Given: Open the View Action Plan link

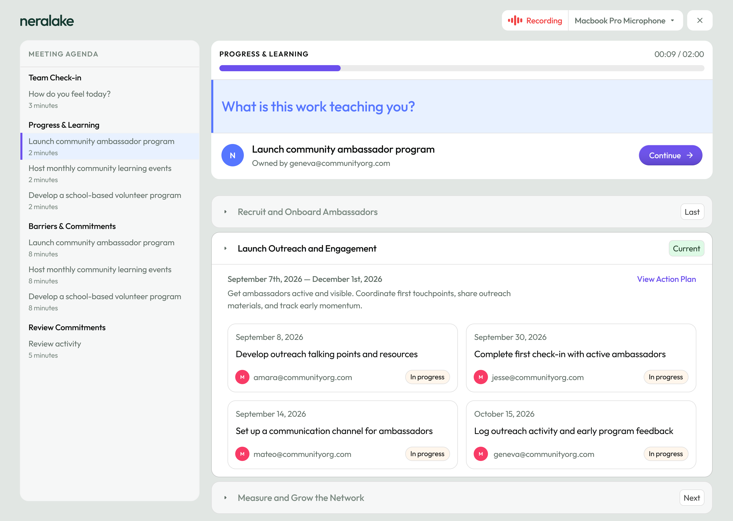Looking at the screenshot, I should [x=666, y=279].
